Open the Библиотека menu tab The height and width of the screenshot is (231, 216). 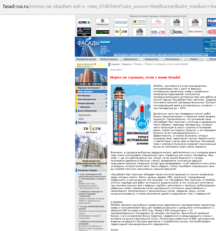pos(130,59)
